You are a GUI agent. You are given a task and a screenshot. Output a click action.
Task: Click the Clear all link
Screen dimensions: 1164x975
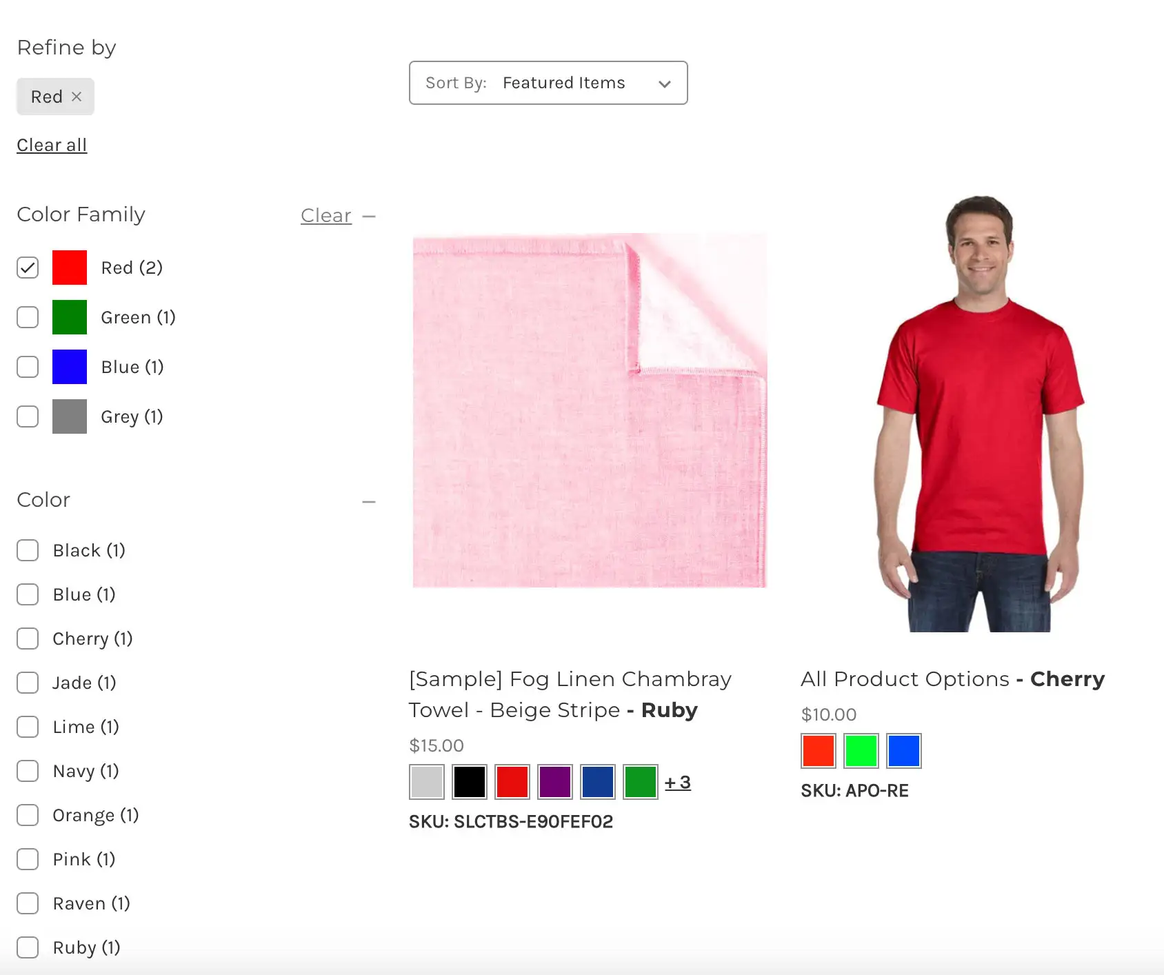(x=51, y=145)
